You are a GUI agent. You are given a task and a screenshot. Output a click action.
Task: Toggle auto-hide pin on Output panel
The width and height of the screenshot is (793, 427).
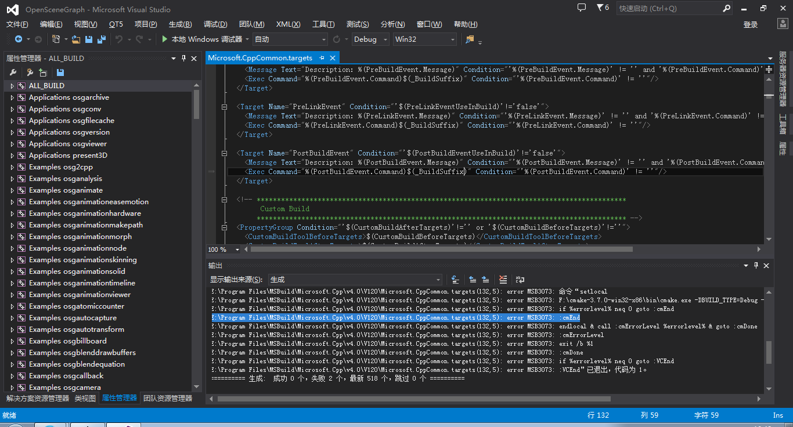(x=756, y=265)
